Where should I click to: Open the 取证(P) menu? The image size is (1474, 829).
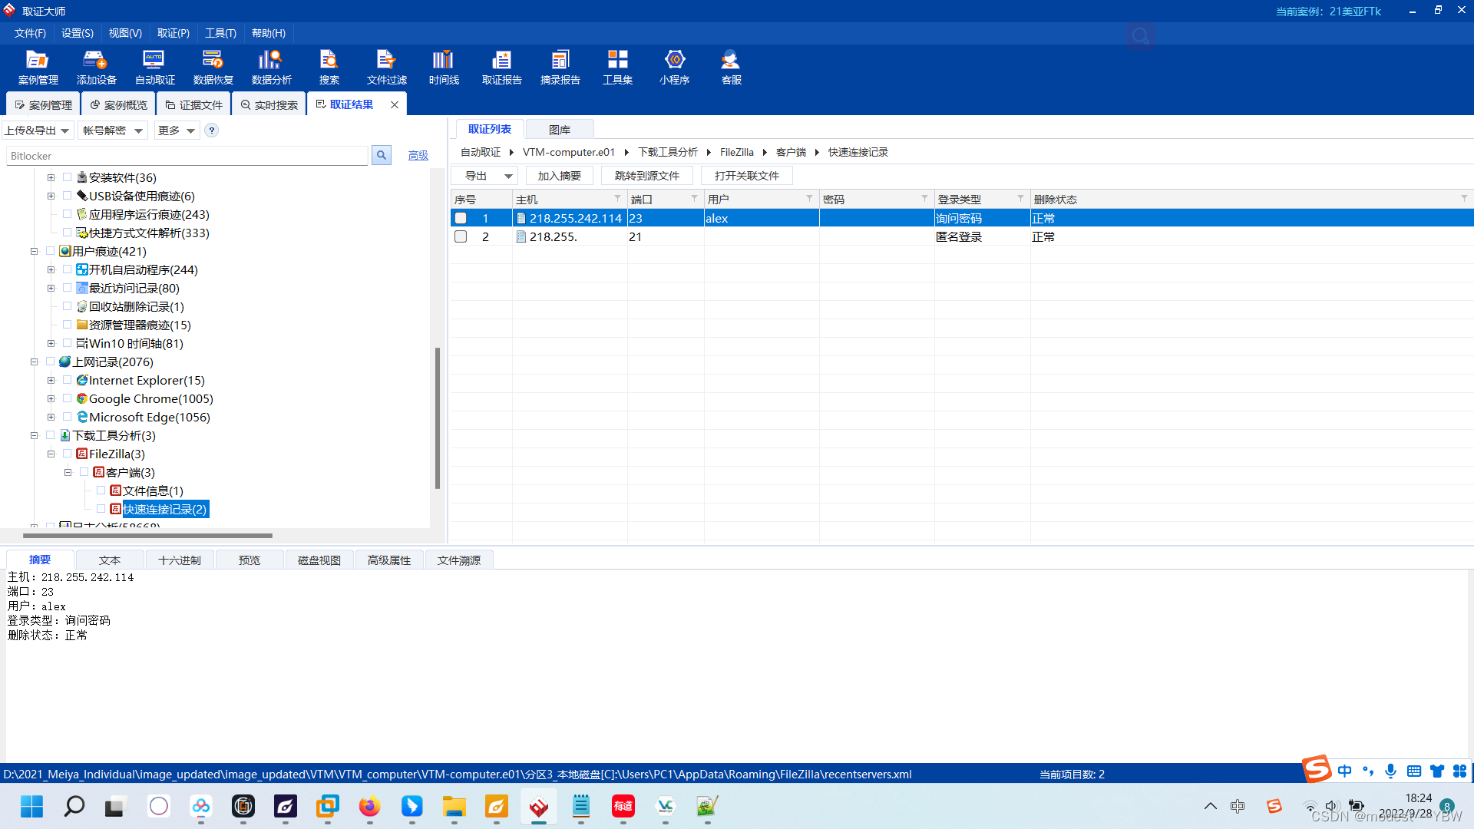coord(173,33)
